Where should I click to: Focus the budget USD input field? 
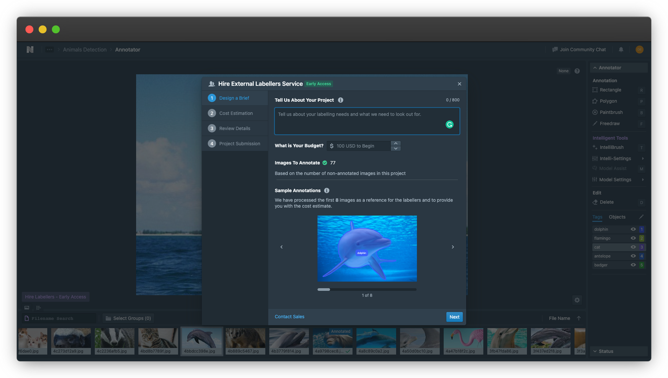[x=359, y=146]
